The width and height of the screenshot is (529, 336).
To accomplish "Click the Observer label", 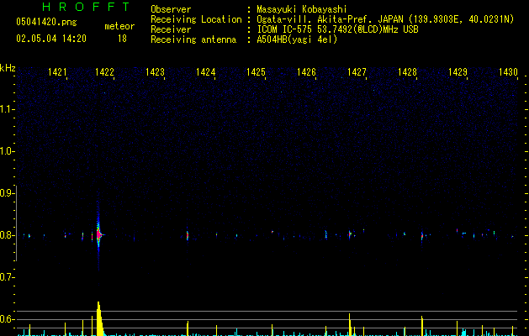I will click(x=171, y=9).
